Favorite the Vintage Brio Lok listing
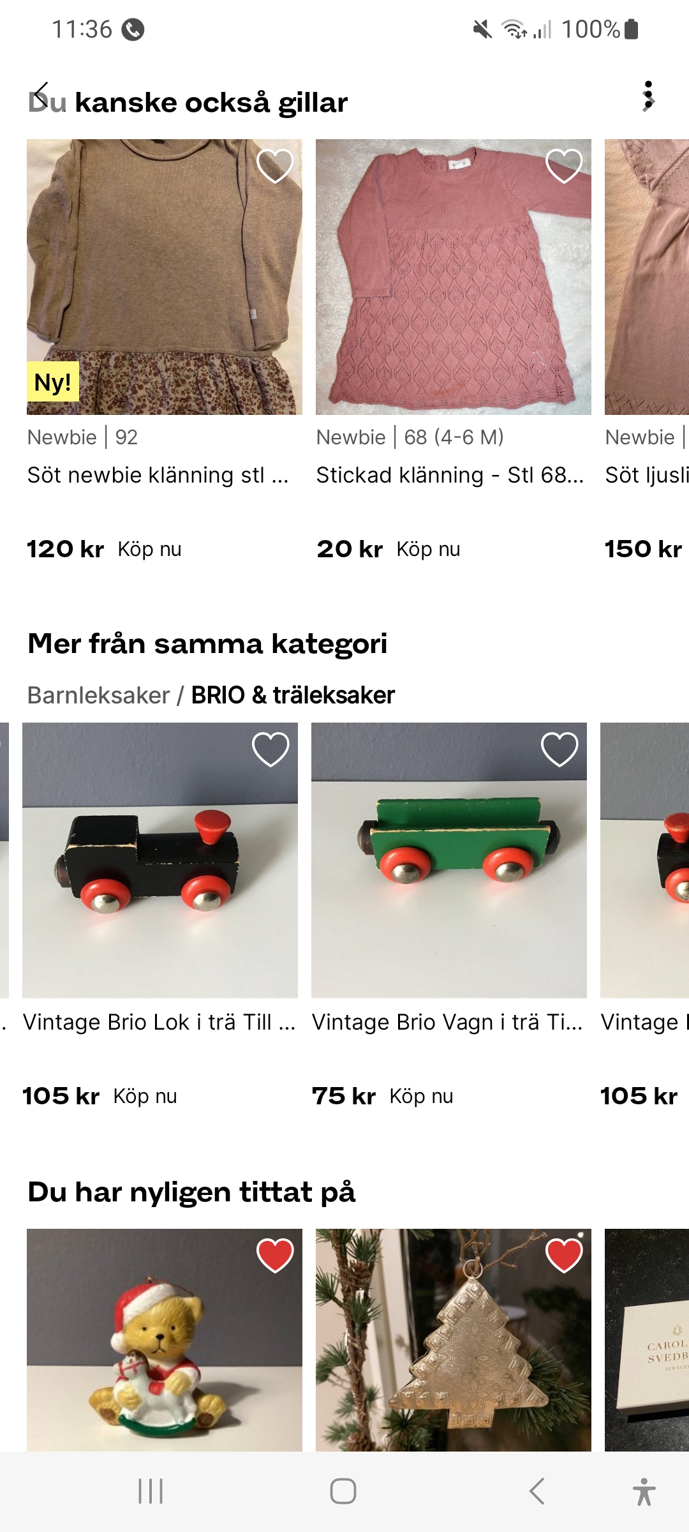Screen dimensions: 689x1532 [270, 749]
